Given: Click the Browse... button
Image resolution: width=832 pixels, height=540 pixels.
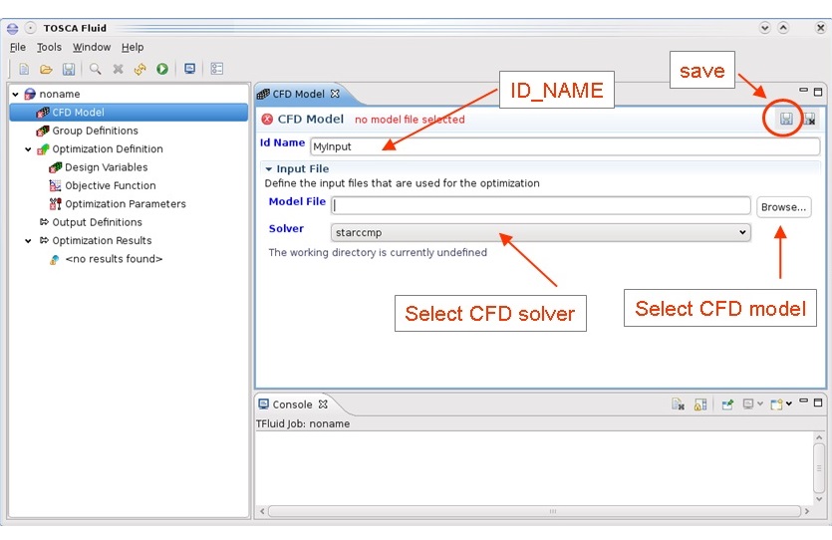Looking at the screenshot, I should click(784, 207).
